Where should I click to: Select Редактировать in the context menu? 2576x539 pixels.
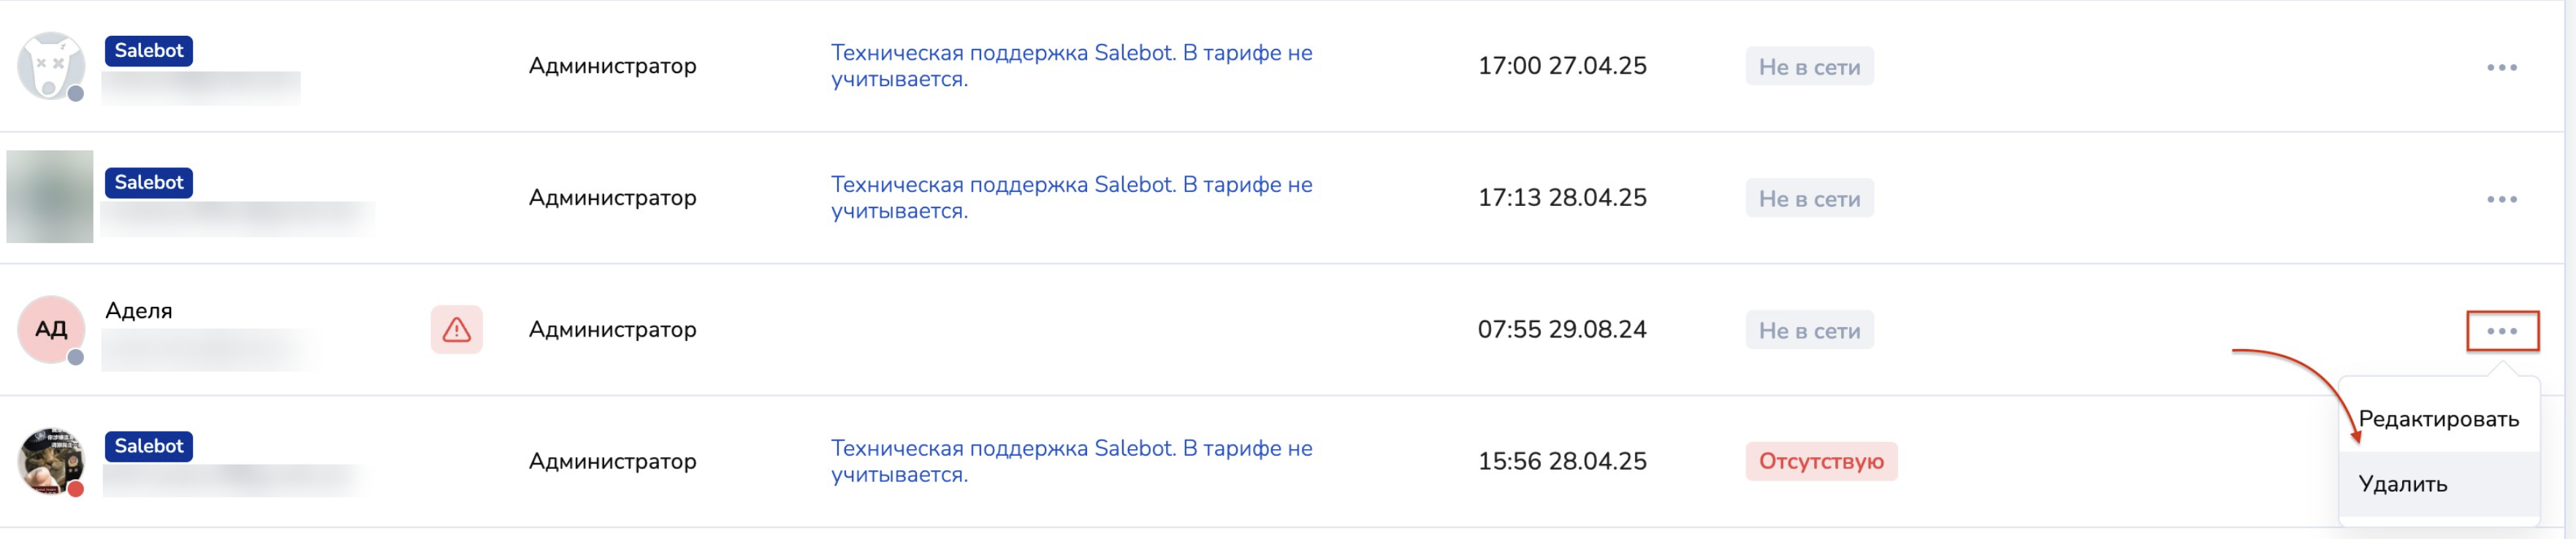point(2437,419)
